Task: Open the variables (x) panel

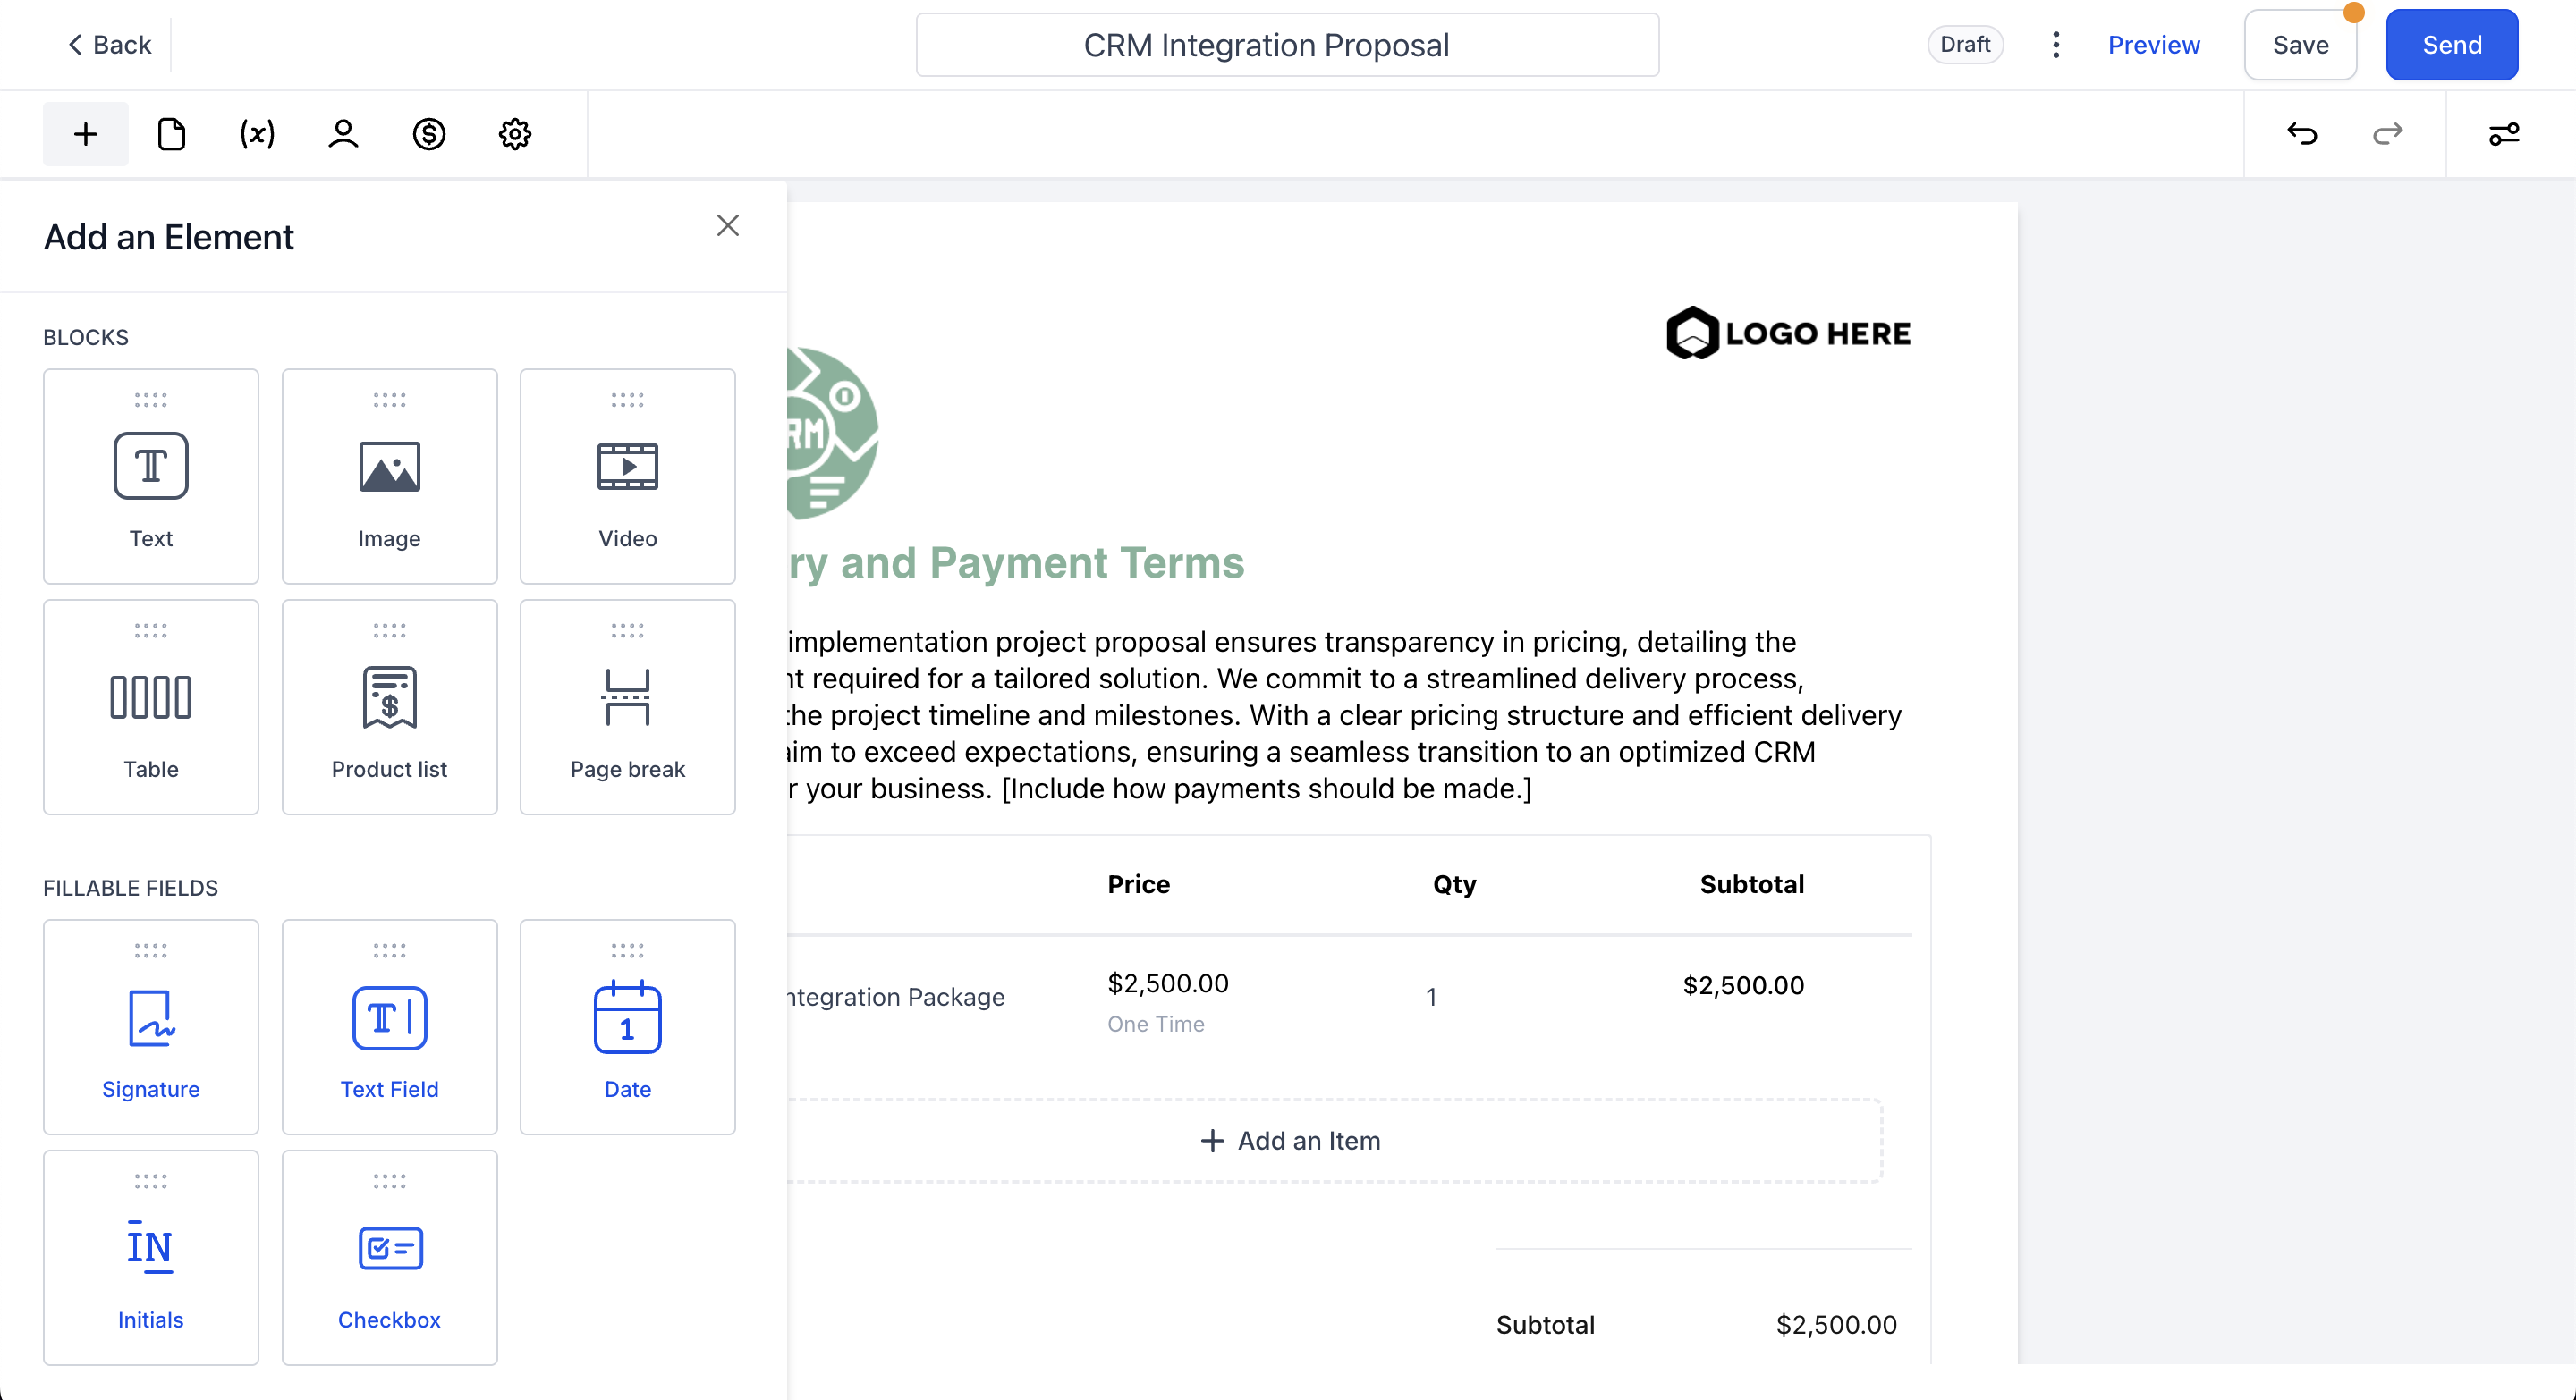Action: tap(257, 134)
